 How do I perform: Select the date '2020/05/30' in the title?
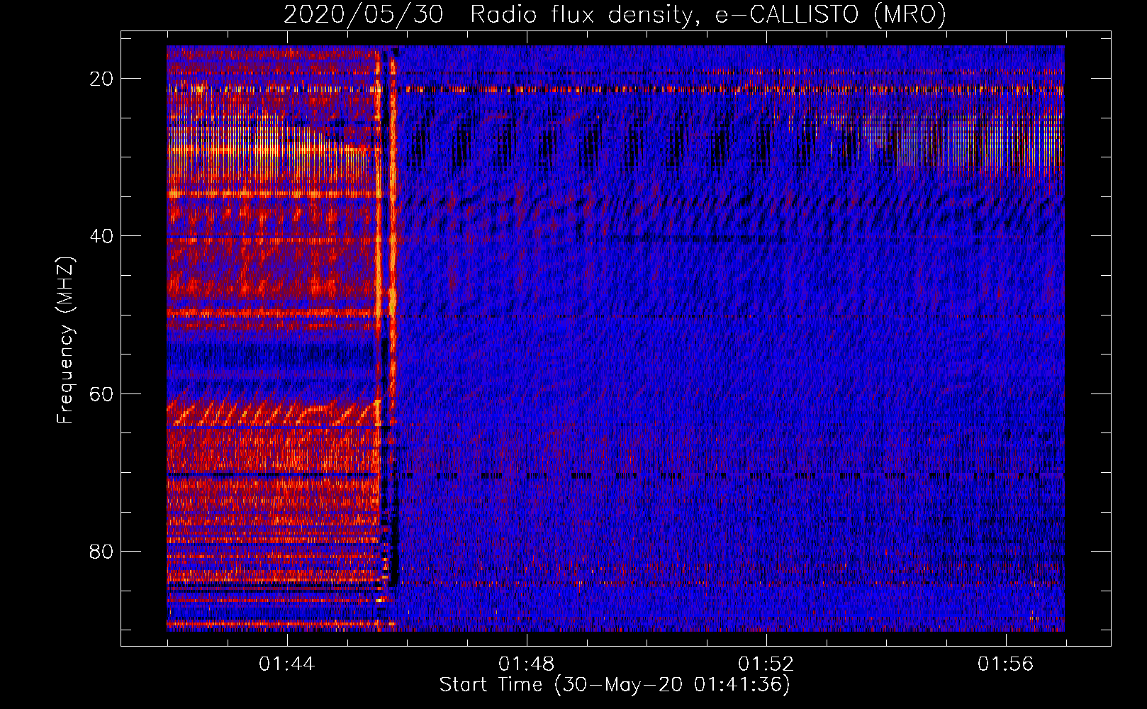(364, 14)
